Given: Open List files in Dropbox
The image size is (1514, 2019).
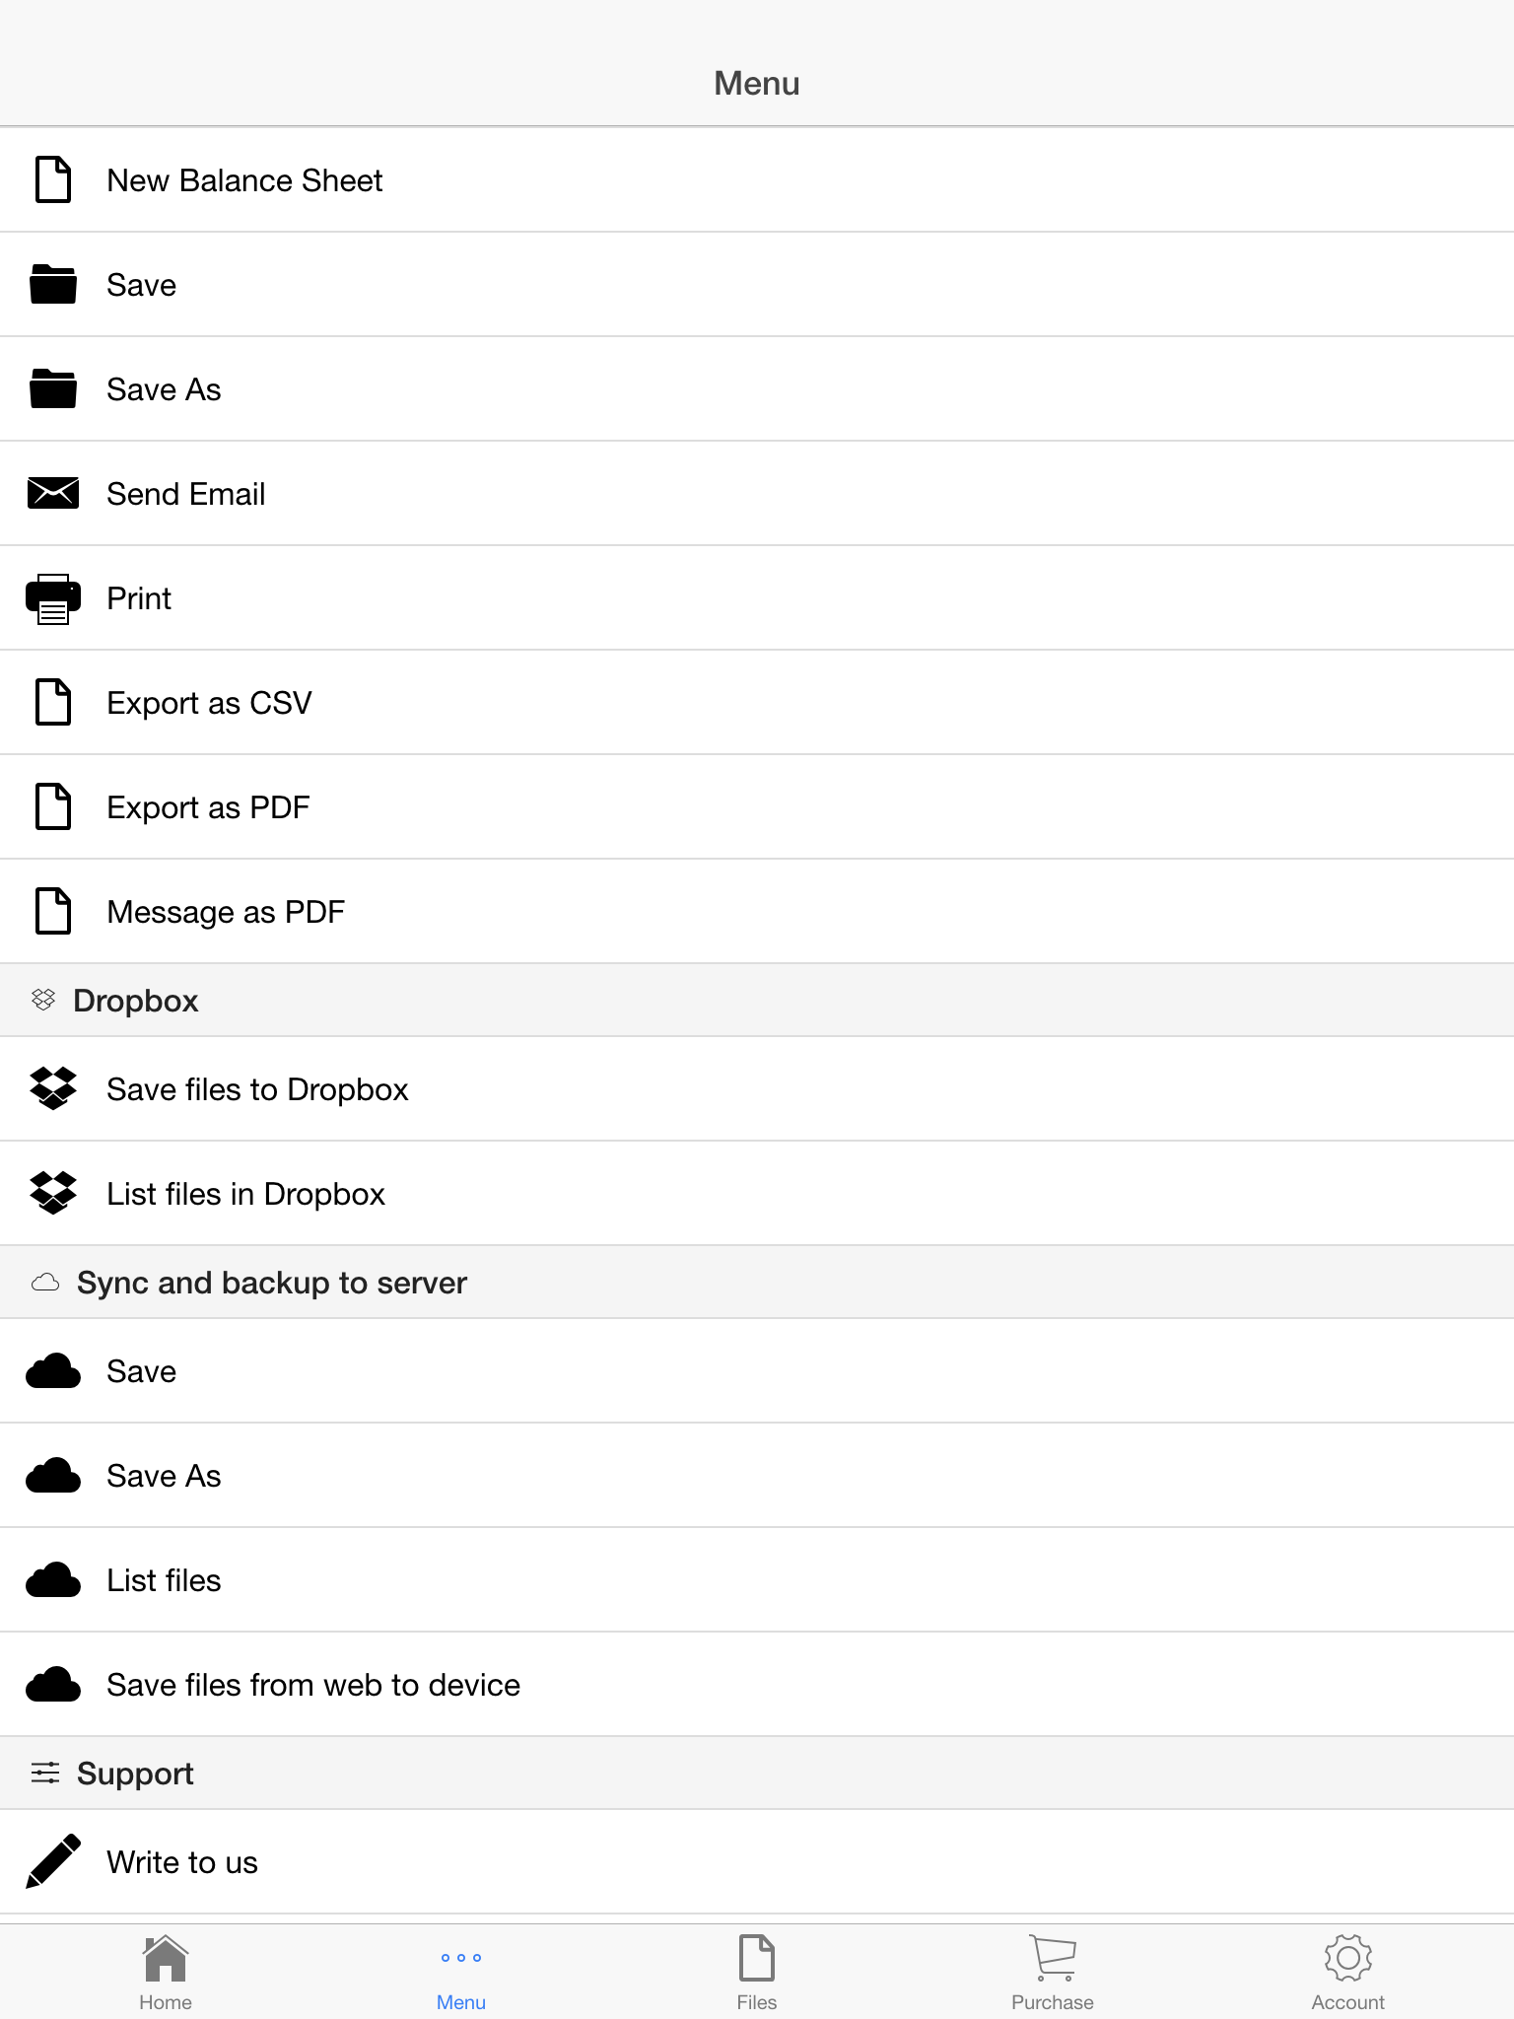Looking at the screenshot, I should pos(757,1194).
